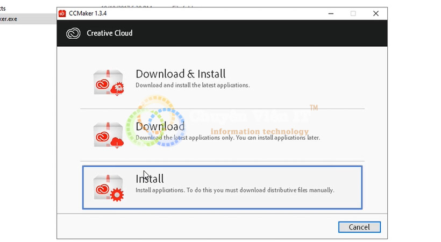This screenshot has height=242, width=441.
Task: Click the greyed-out maximize window button
Action: click(353, 13)
